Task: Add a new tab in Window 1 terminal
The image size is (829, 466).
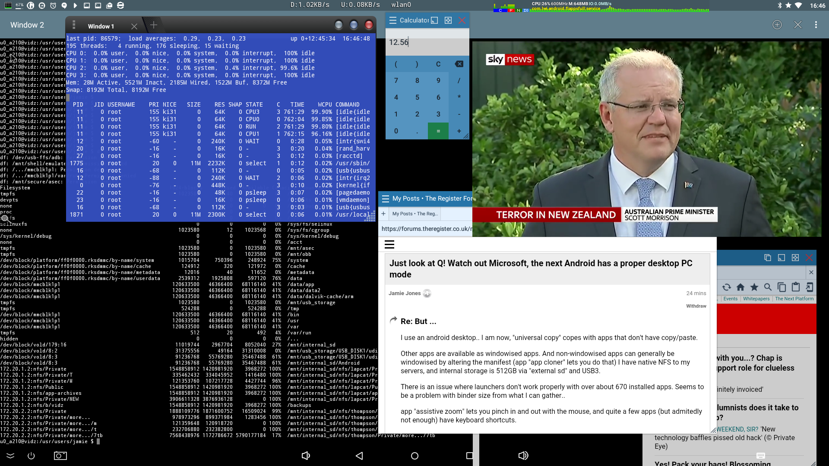Action: click(x=154, y=25)
